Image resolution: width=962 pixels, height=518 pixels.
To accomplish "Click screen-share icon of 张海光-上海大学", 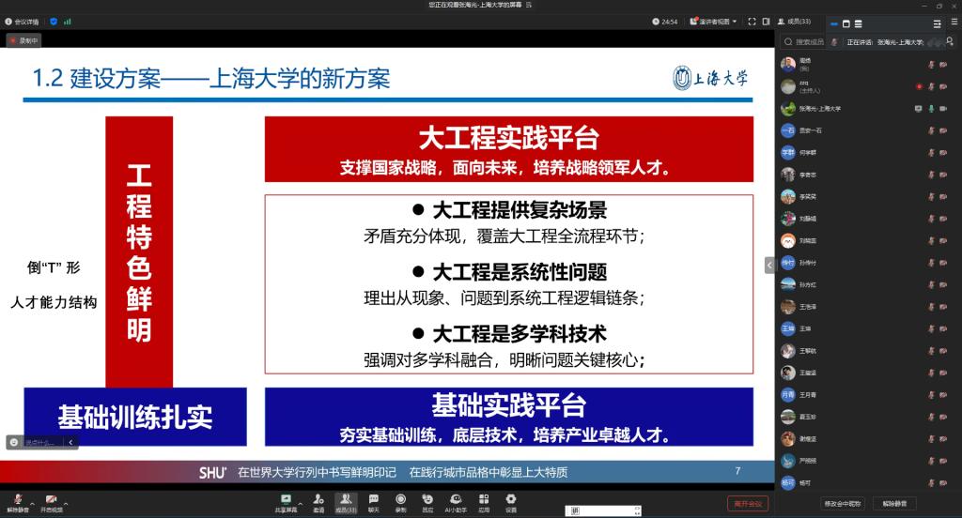I will pyautogui.click(x=919, y=109).
